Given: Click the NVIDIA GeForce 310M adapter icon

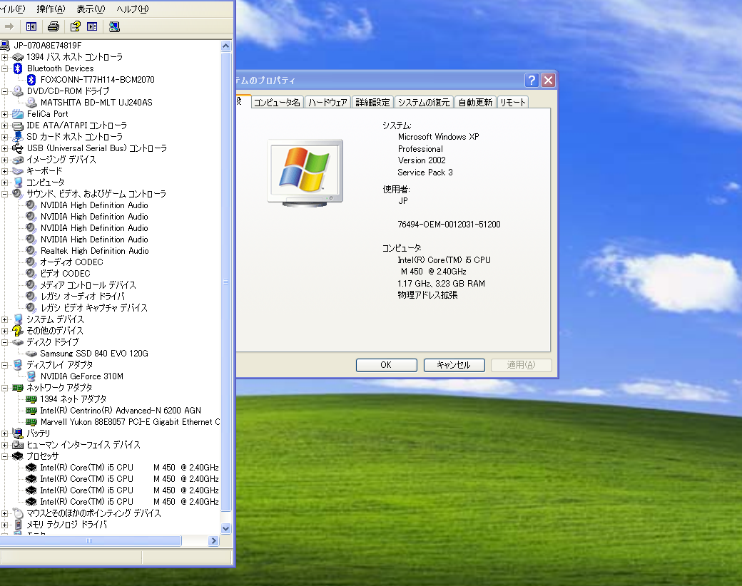Looking at the screenshot, I should tap(31, 376).
